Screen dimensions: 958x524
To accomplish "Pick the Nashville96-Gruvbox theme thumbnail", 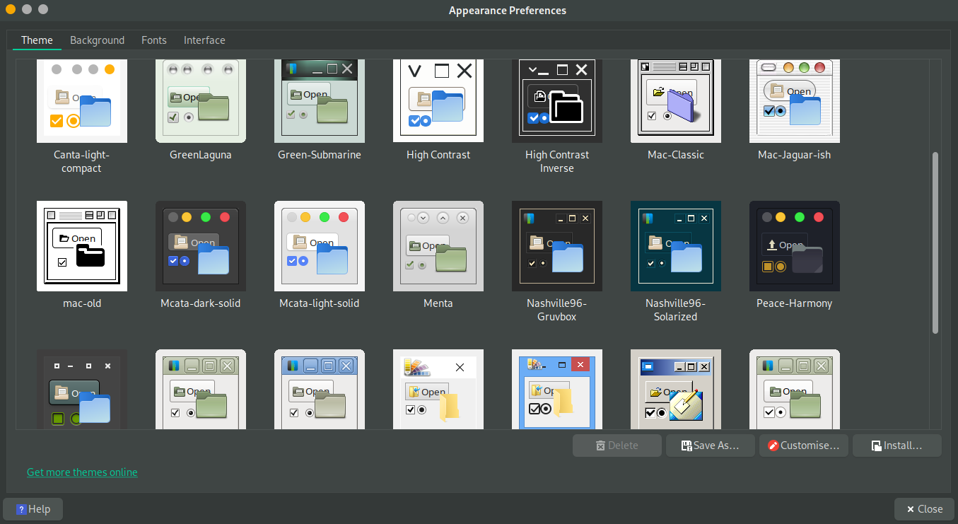I will (557, 246).
